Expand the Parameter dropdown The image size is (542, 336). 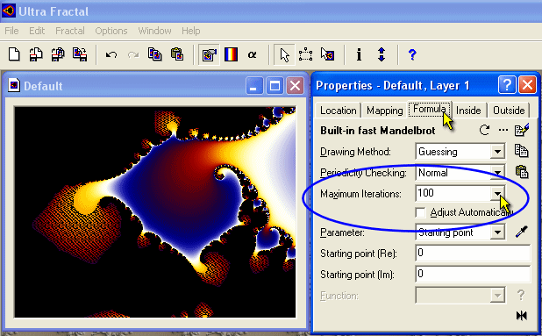pos(497,232)
